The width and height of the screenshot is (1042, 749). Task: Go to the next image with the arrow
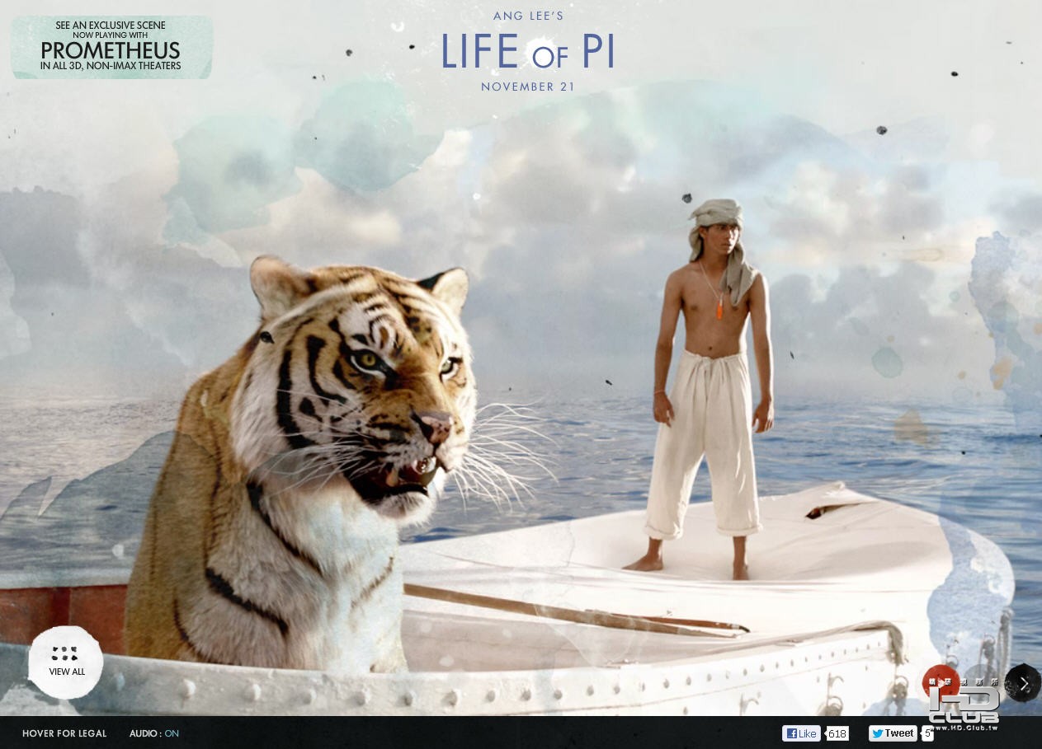point(1024,683)
